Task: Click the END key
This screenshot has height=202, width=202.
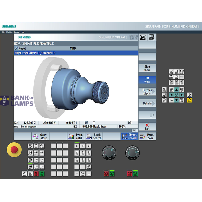Action: [171, 100]
